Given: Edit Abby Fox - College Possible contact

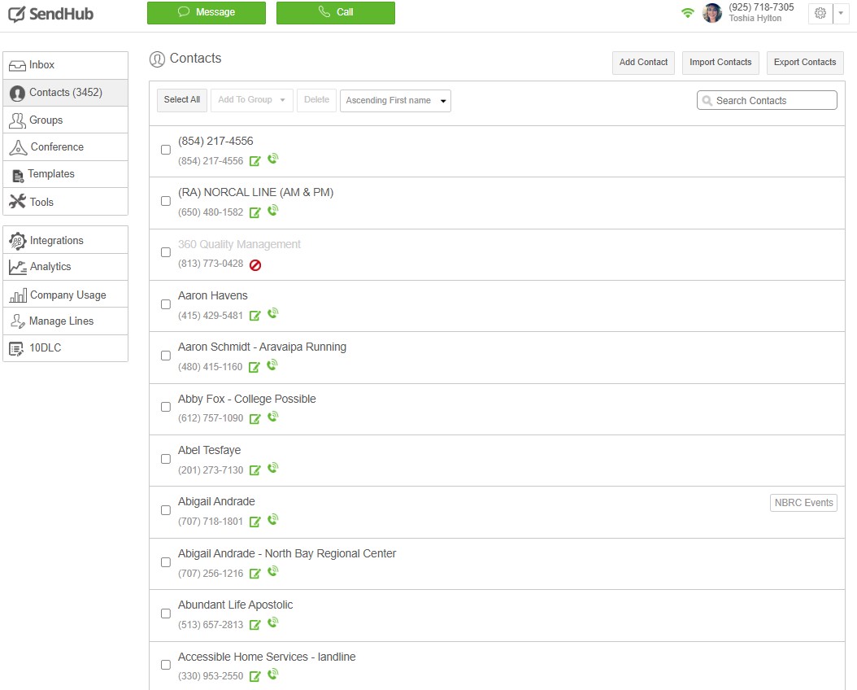Looking at the screenshot, I should coord(254,419).
